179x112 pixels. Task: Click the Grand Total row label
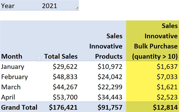19,107
